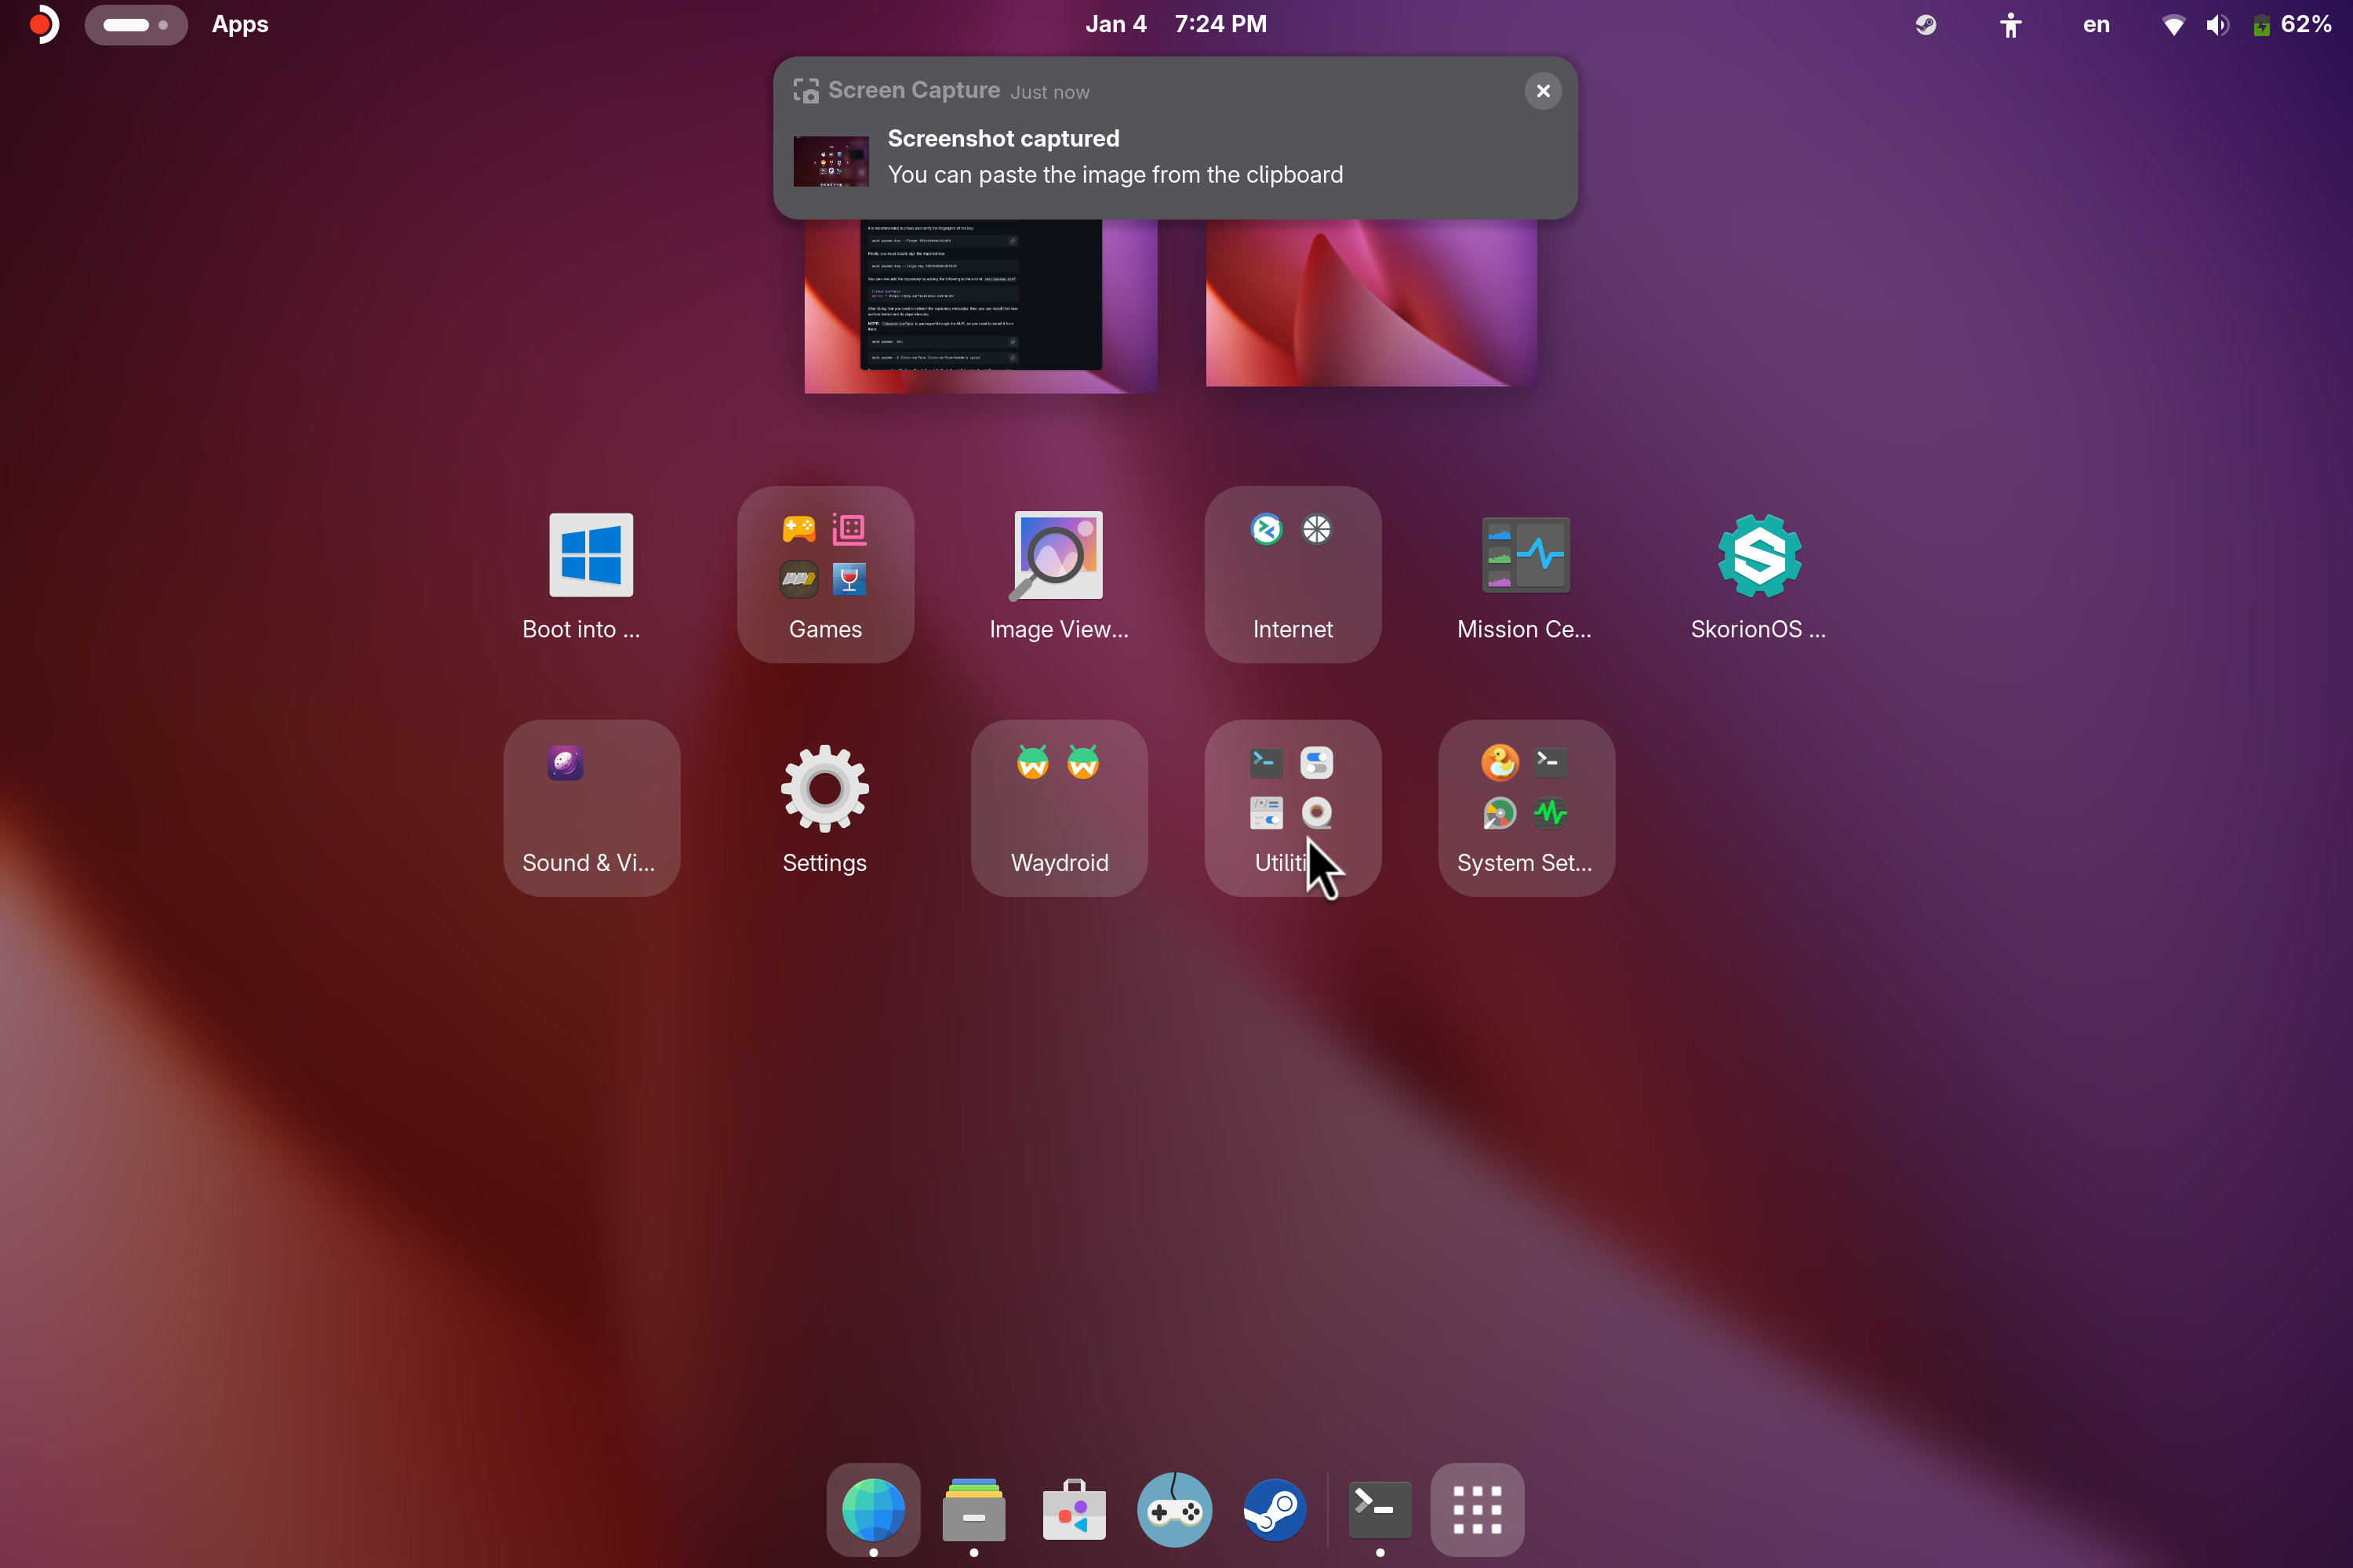
Task: Open Sound & Video folder
Action: click(x=591, y=808)
